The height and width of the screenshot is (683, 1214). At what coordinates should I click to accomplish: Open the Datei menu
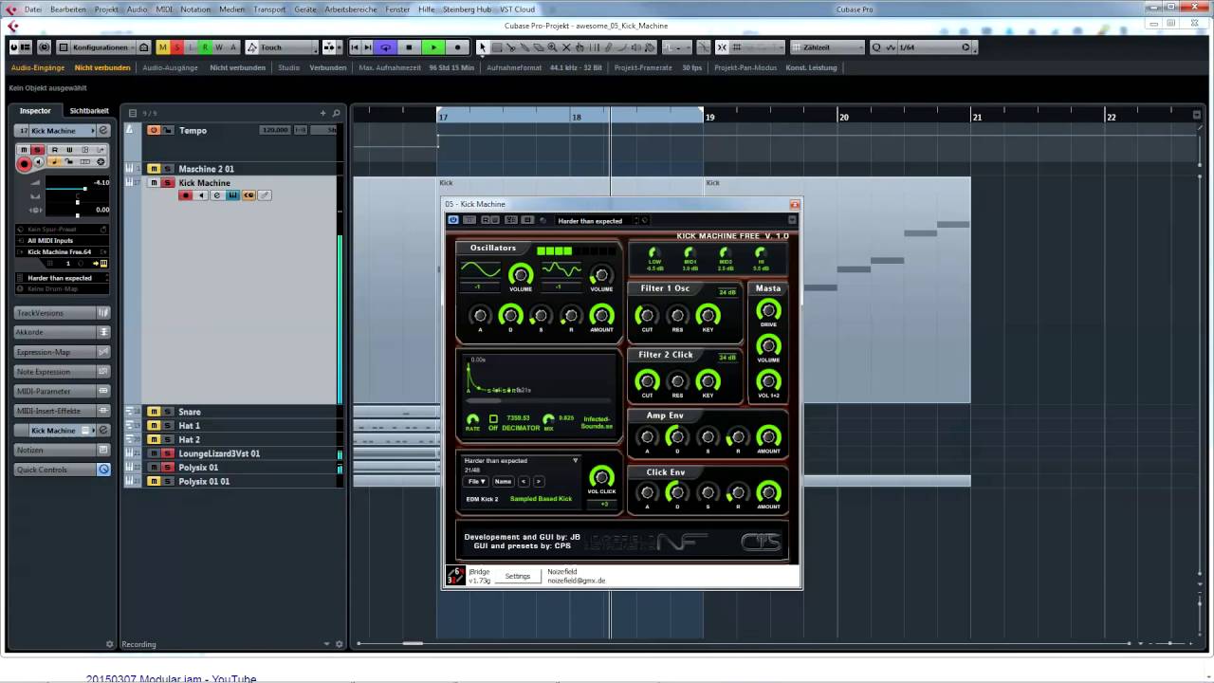coord(33,9)
